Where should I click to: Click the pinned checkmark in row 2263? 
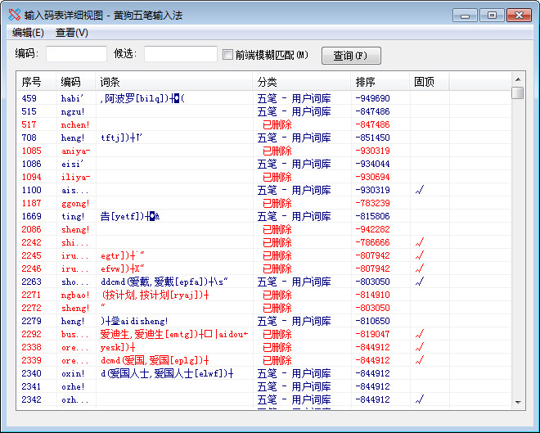pos(419,282)
